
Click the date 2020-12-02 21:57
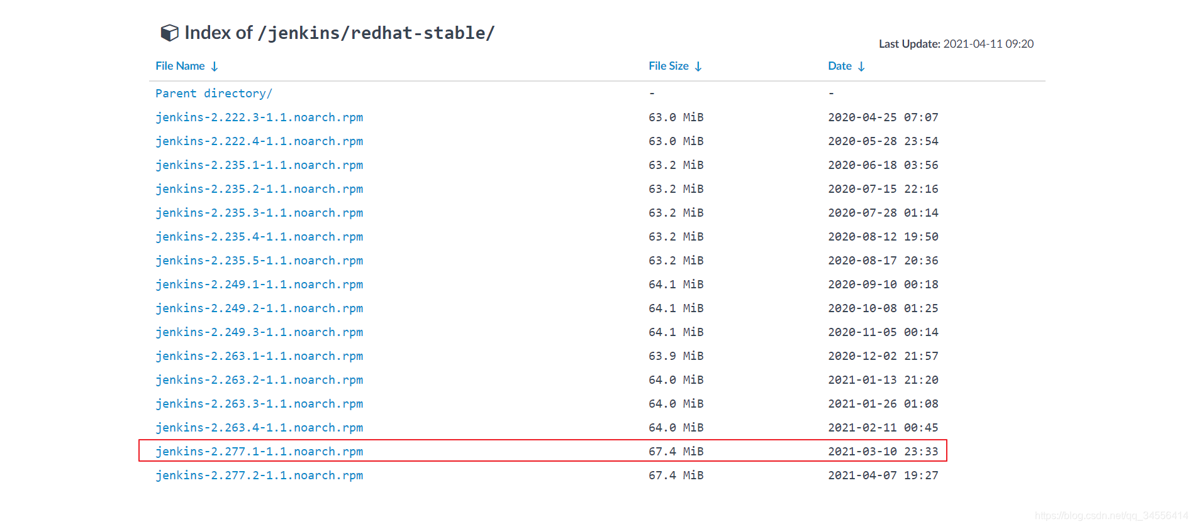tap(883, 356)
